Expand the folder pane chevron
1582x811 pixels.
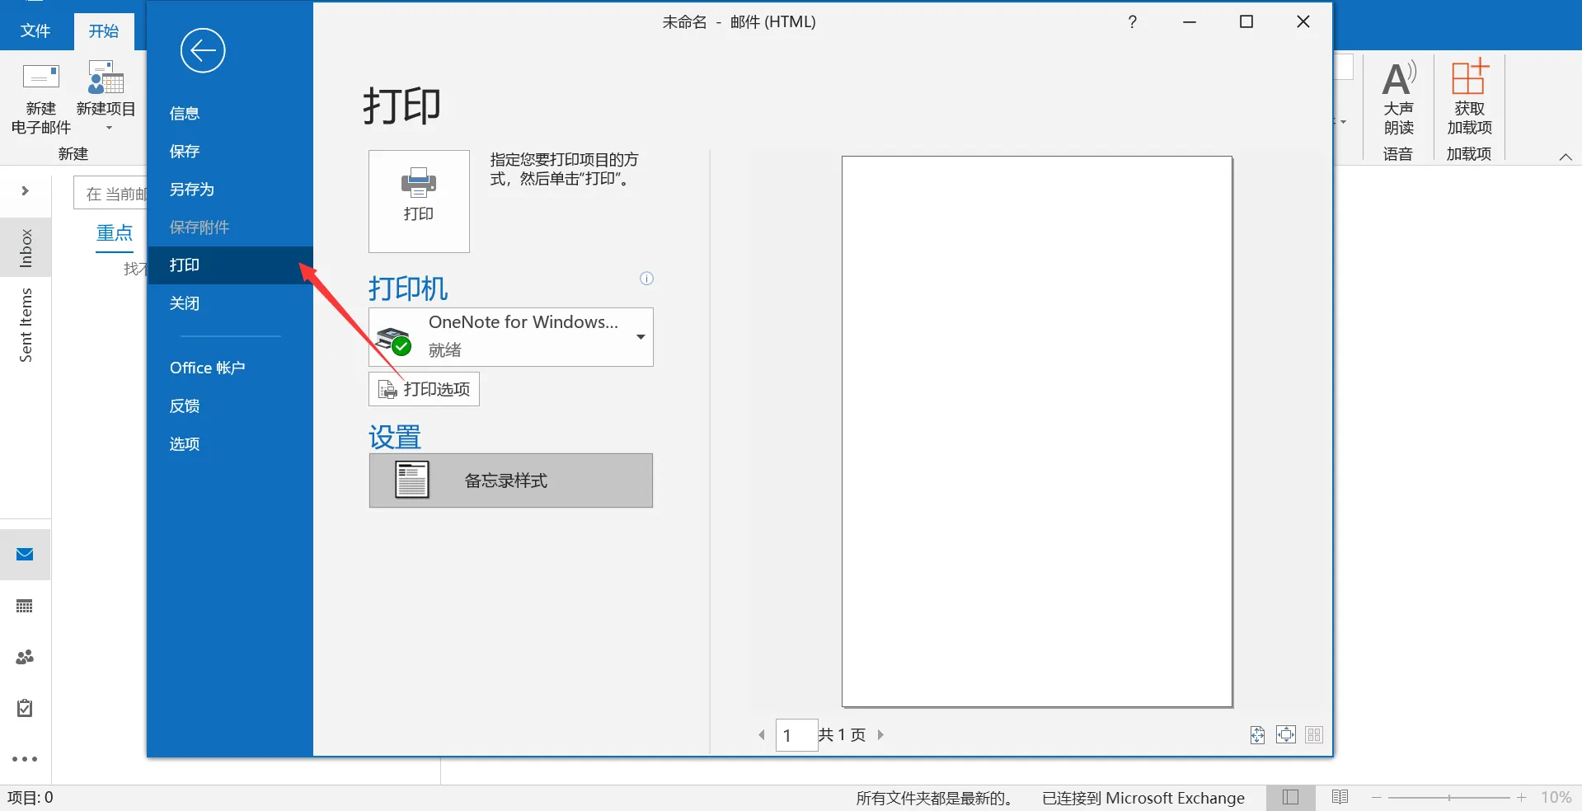(26, 191)
